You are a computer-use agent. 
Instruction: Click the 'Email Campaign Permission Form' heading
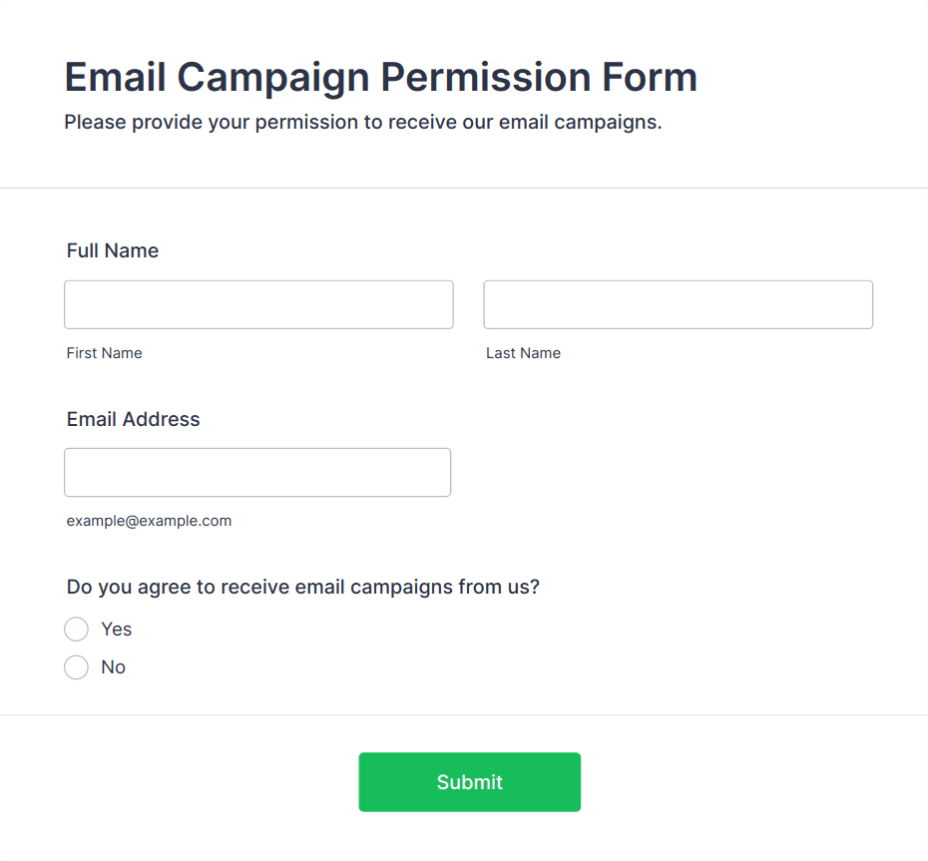[x=380, y=78]
